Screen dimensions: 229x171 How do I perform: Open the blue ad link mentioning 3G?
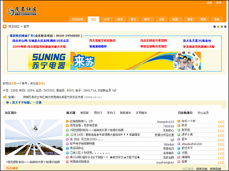click(x=197, y=41)
